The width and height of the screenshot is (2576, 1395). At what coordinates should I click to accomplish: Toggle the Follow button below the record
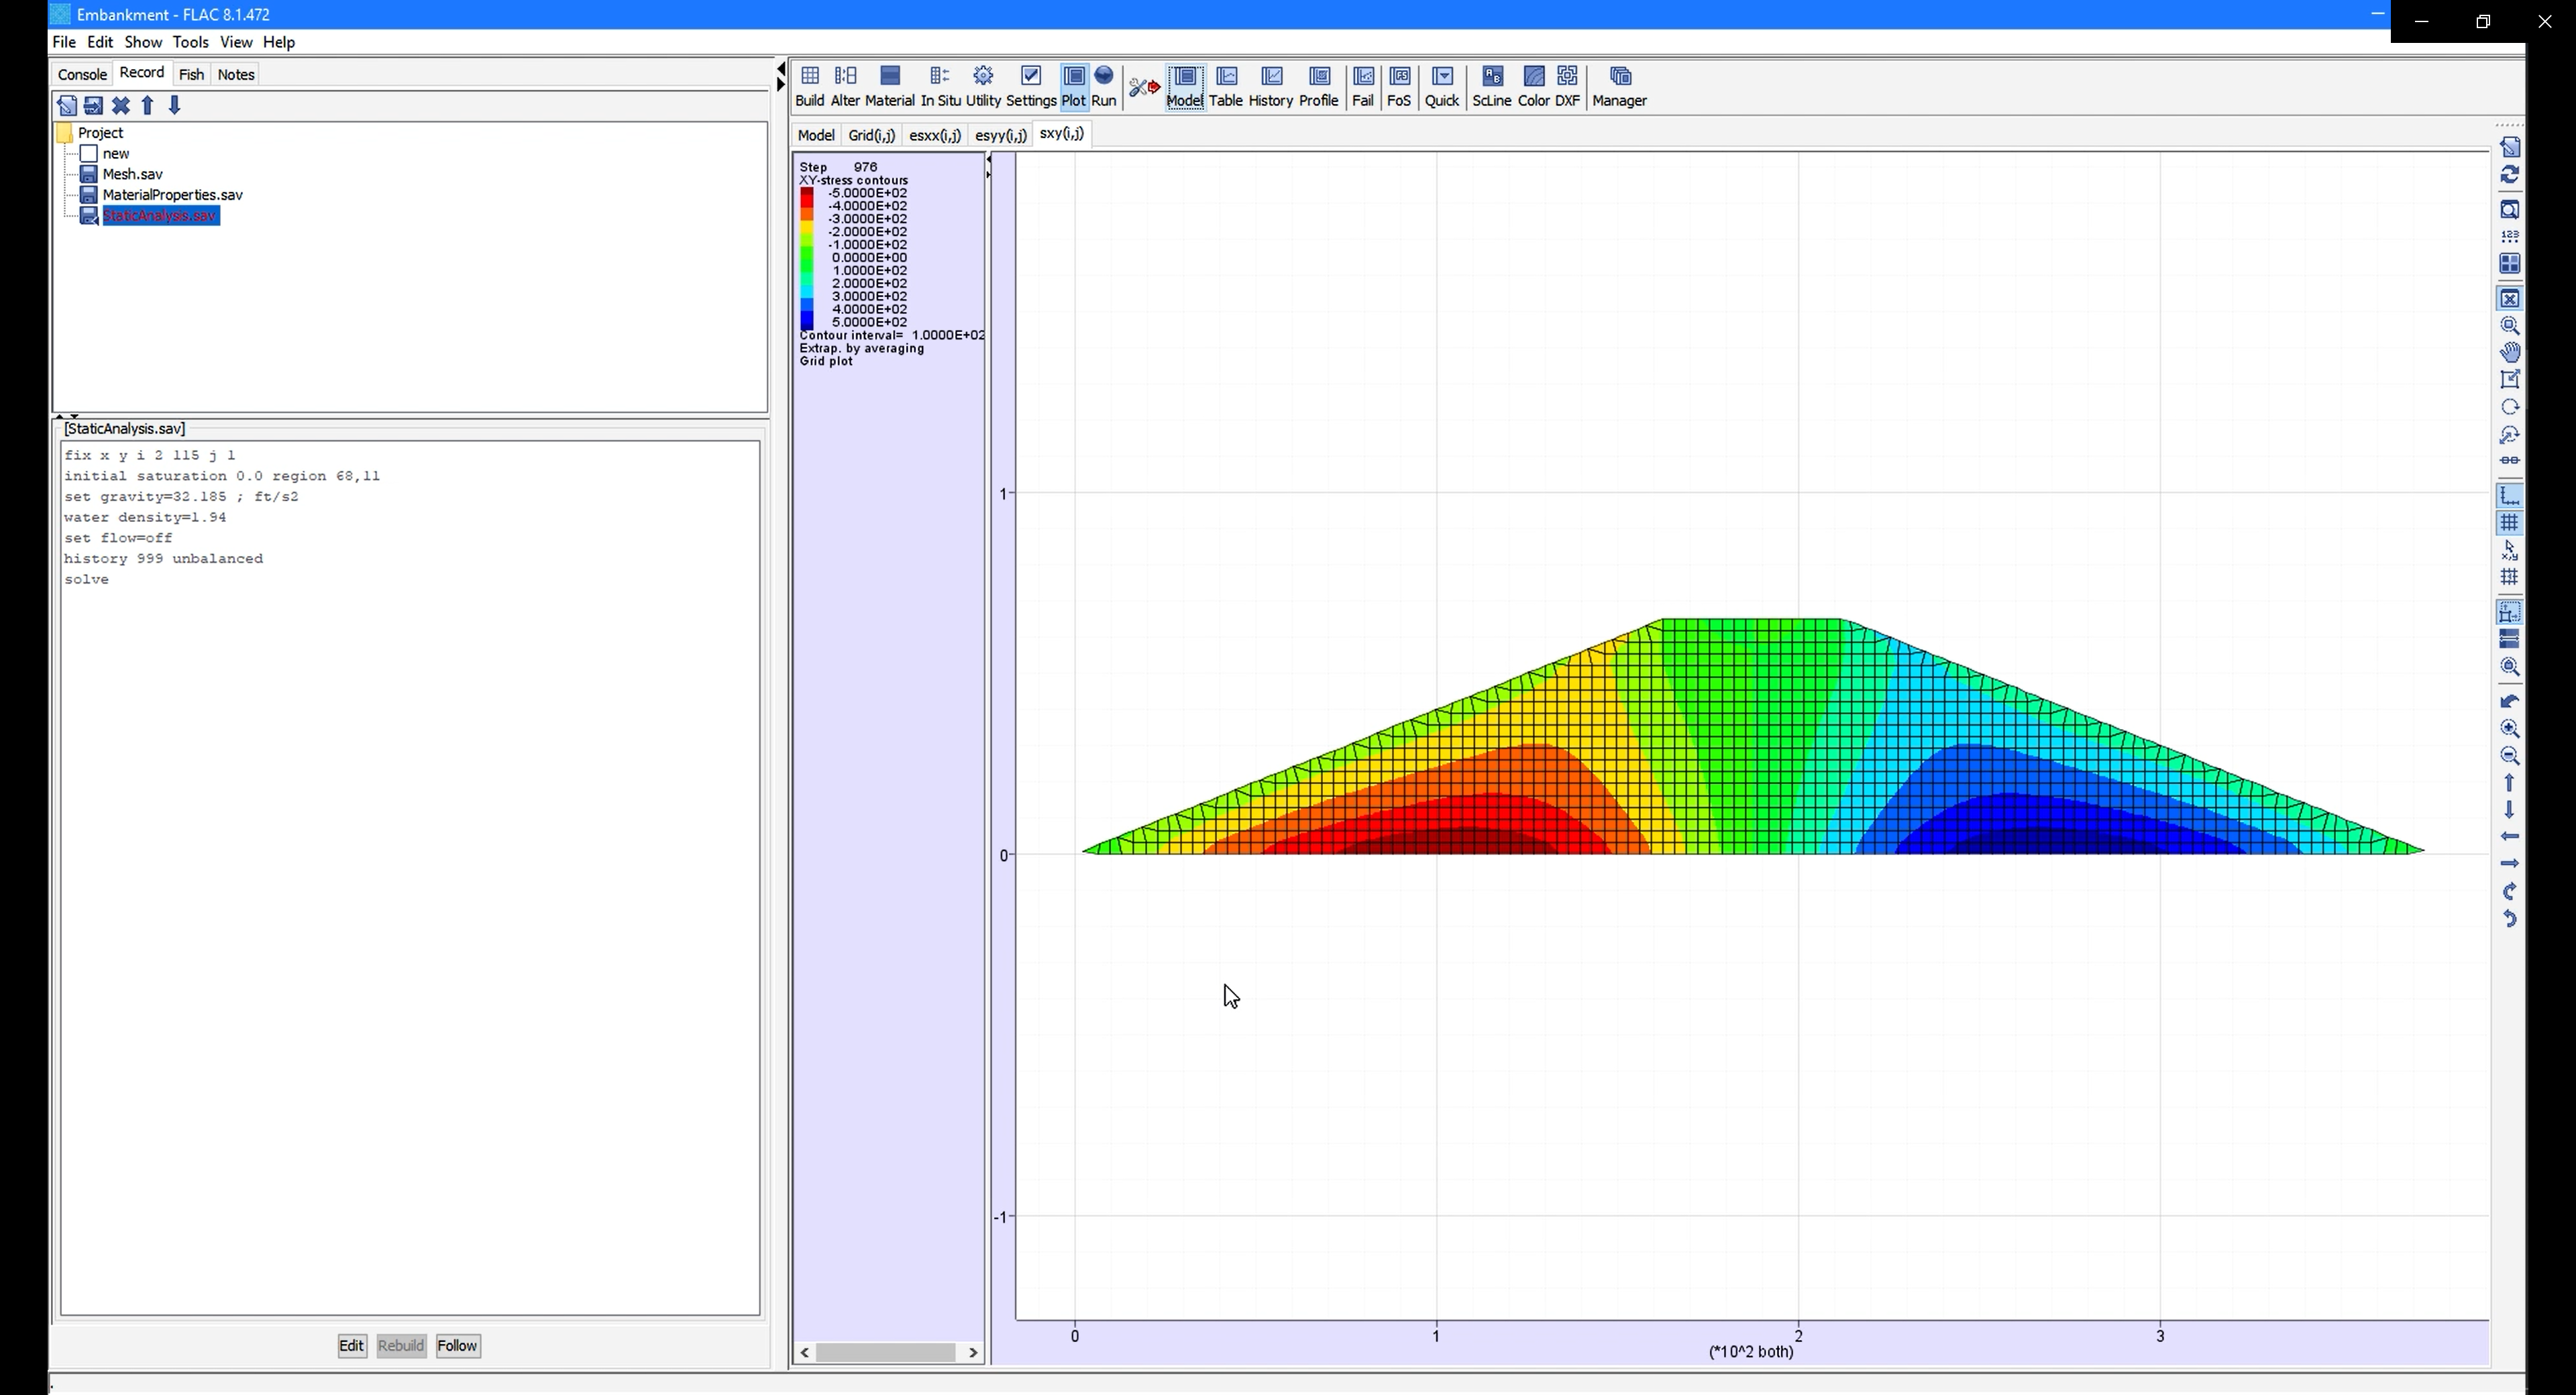click(458, 1346)
